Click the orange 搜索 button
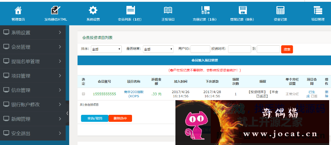331x145 pixels. click(287, 49)
